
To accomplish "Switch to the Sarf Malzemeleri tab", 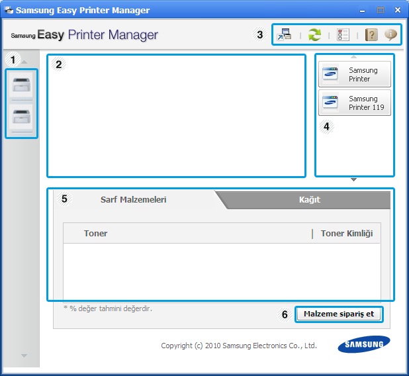I will click(133, 200).
